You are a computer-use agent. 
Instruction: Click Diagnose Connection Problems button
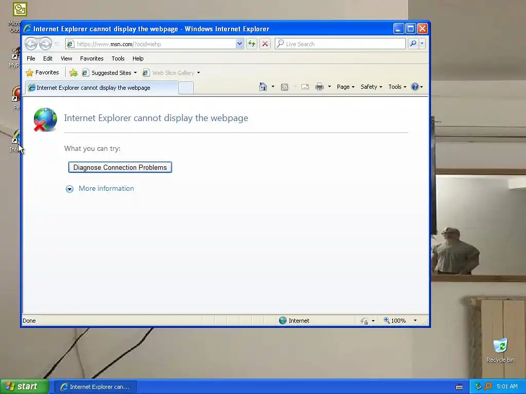click(x=120, y=167)
